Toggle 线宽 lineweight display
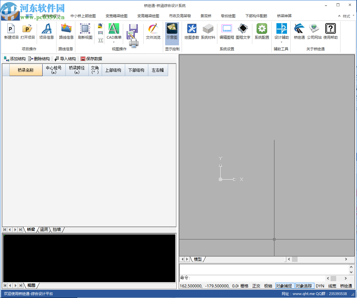357x298 pixels. [332, 286]
